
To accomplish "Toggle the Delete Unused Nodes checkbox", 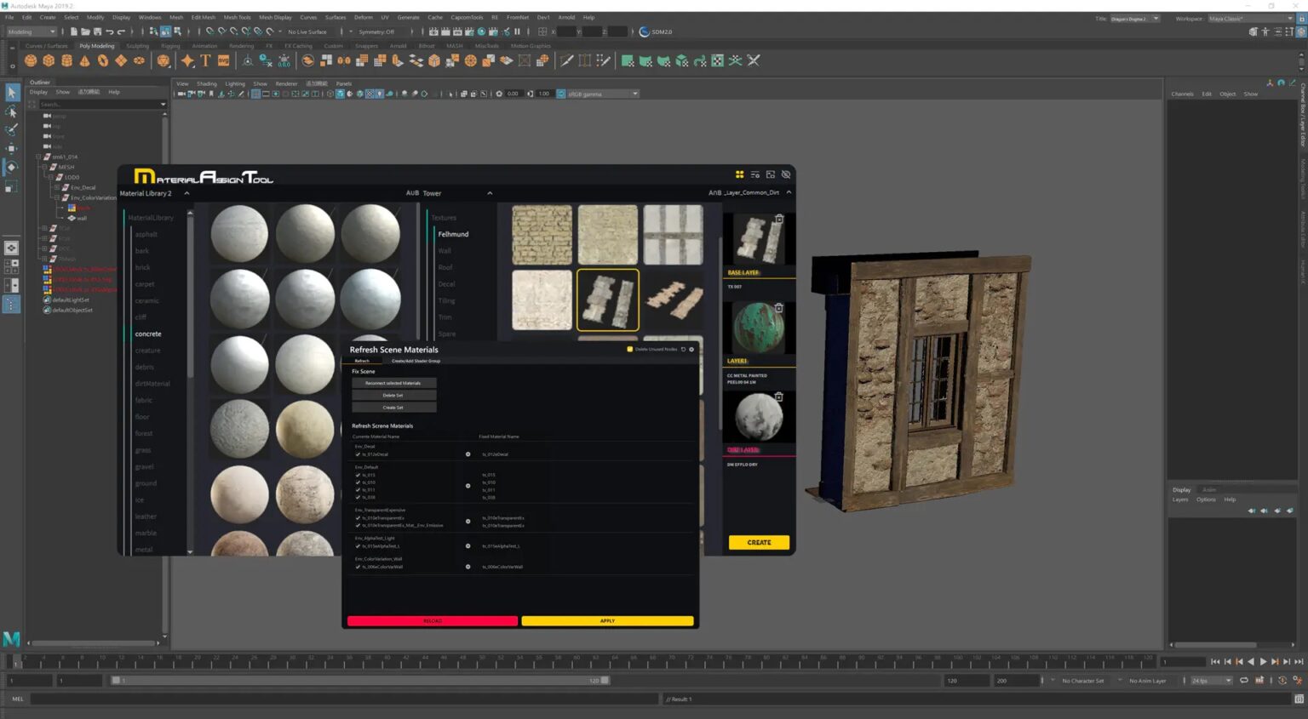I will (x=629, y=349).
